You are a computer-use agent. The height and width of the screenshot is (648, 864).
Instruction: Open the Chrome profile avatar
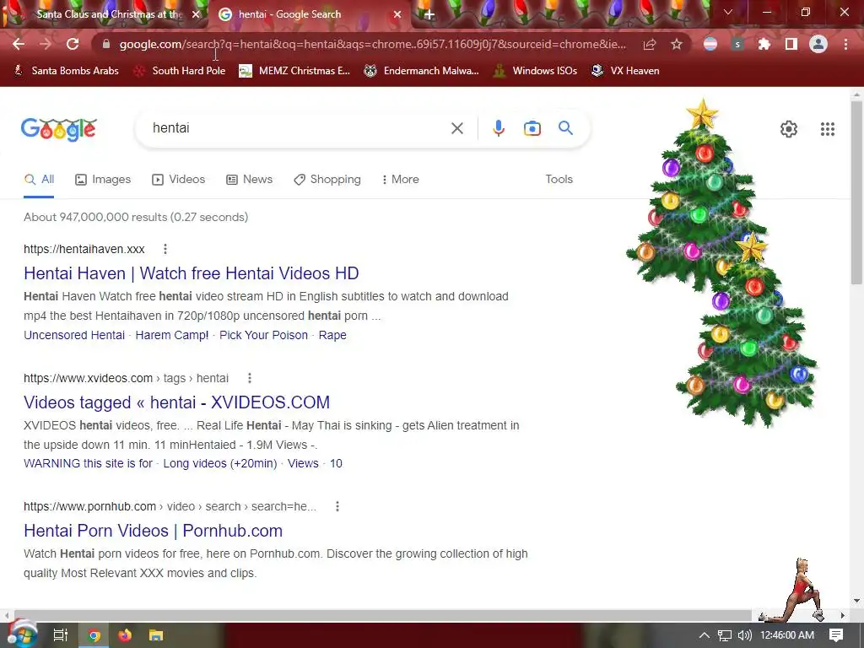818,44
